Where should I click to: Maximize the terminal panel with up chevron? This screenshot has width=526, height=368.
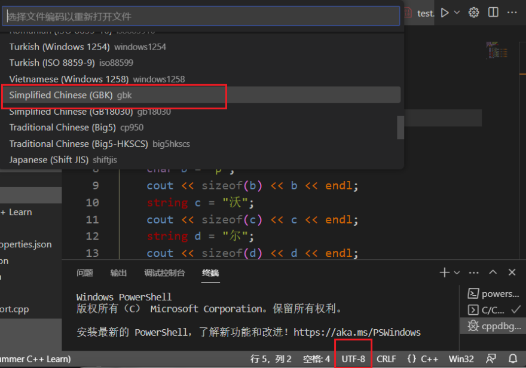pyautogui.click(x=493, y=272)
